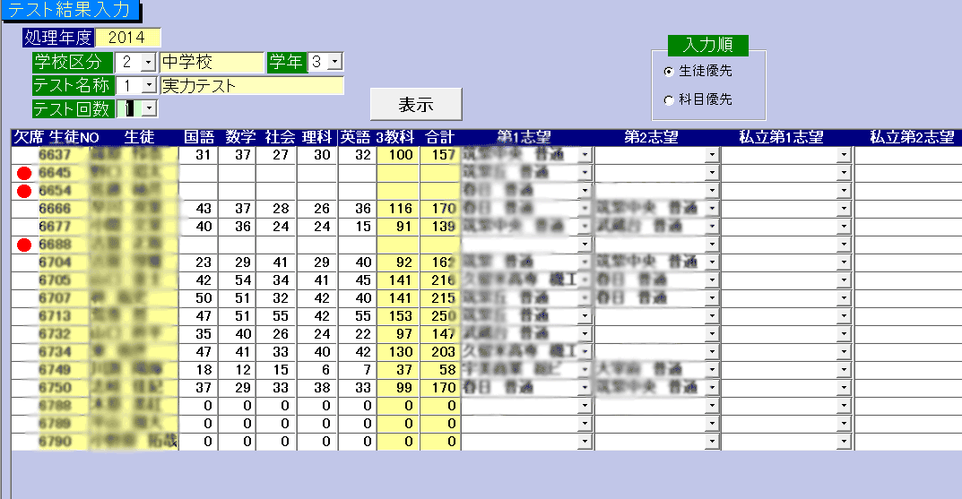The height and width of the screenshot is (499, 962).
Task: Open 第1志望 dropdown for student 6637
Action: point(585,155)
